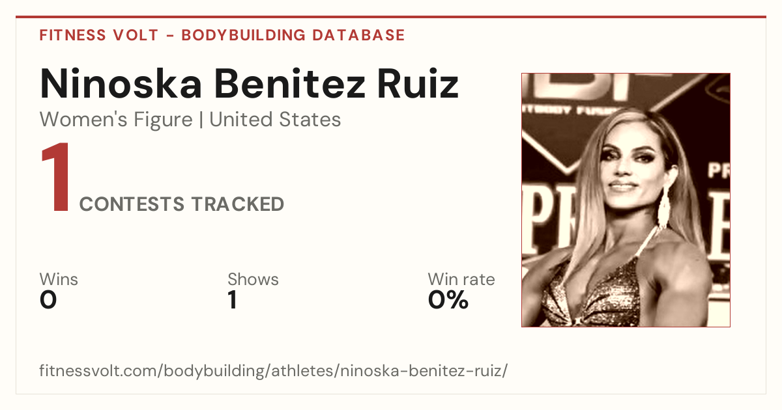The image size is (782, 410).
Task: Click the Shows stat label
Action: coord(253,280)
